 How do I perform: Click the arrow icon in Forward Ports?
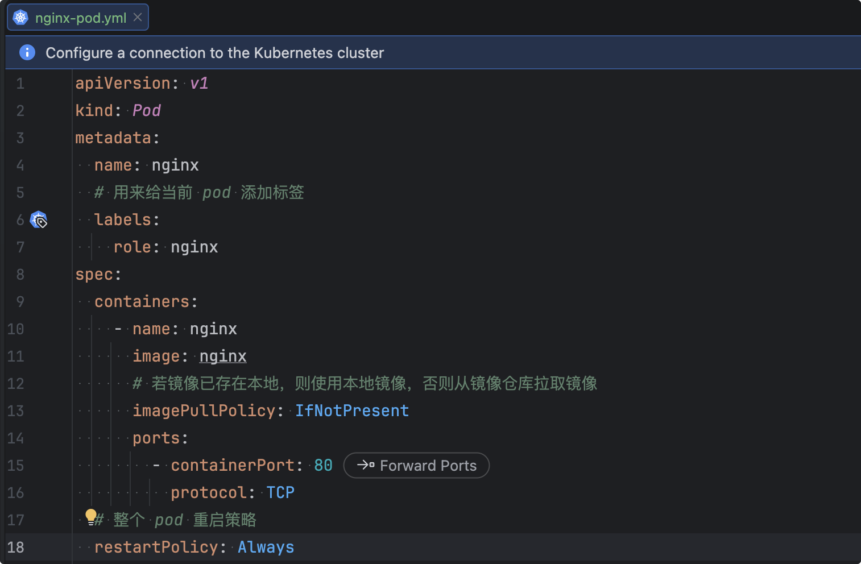click(x=365, y=465)
